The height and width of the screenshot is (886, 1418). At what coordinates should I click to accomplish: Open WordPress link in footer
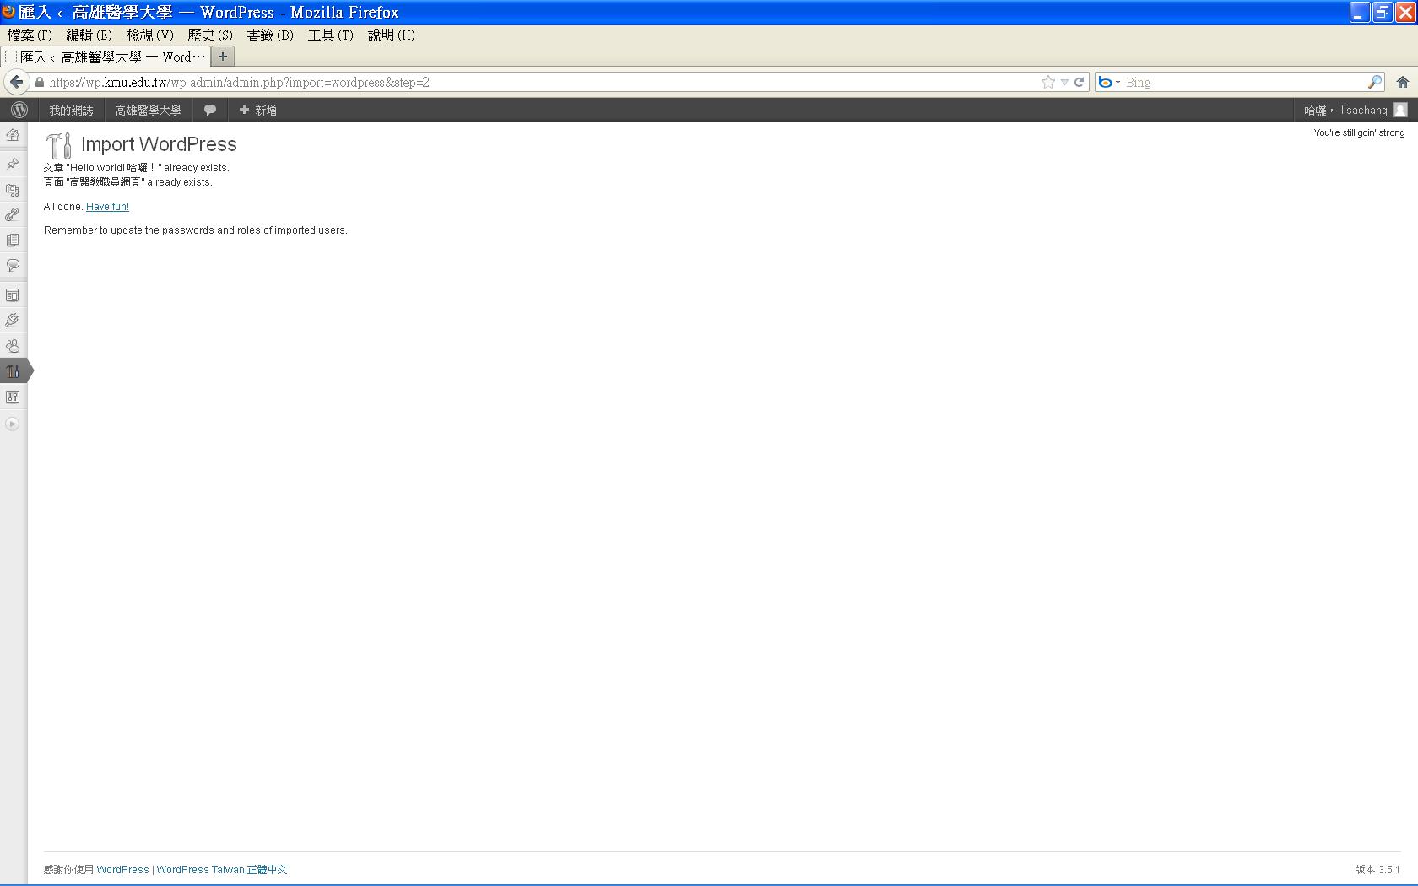[x=122, y=870]
